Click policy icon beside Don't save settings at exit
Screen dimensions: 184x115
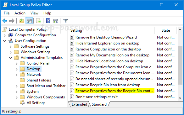point(72,97)
